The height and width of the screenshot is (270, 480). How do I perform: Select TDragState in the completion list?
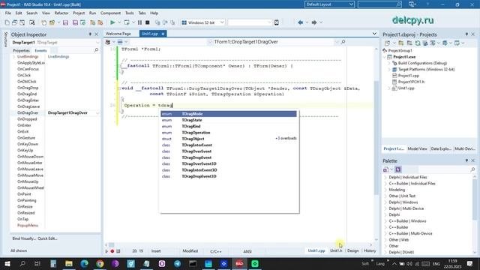point(229,120)
